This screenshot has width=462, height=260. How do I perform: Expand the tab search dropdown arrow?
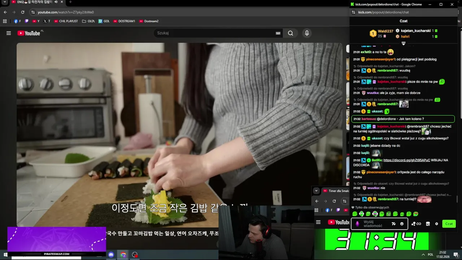4,2
